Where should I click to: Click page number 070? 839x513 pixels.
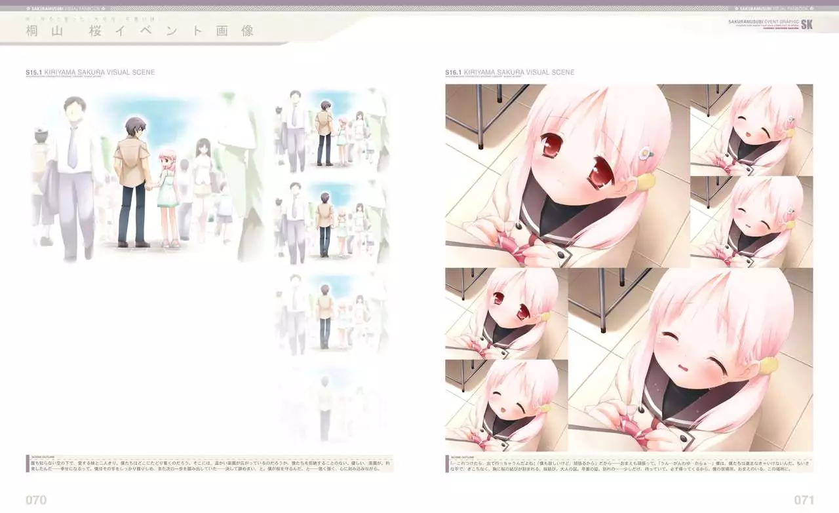[x=36, y=500]
